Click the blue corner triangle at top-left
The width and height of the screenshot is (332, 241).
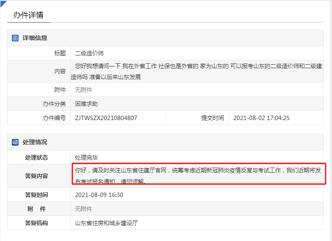[3, 3]
